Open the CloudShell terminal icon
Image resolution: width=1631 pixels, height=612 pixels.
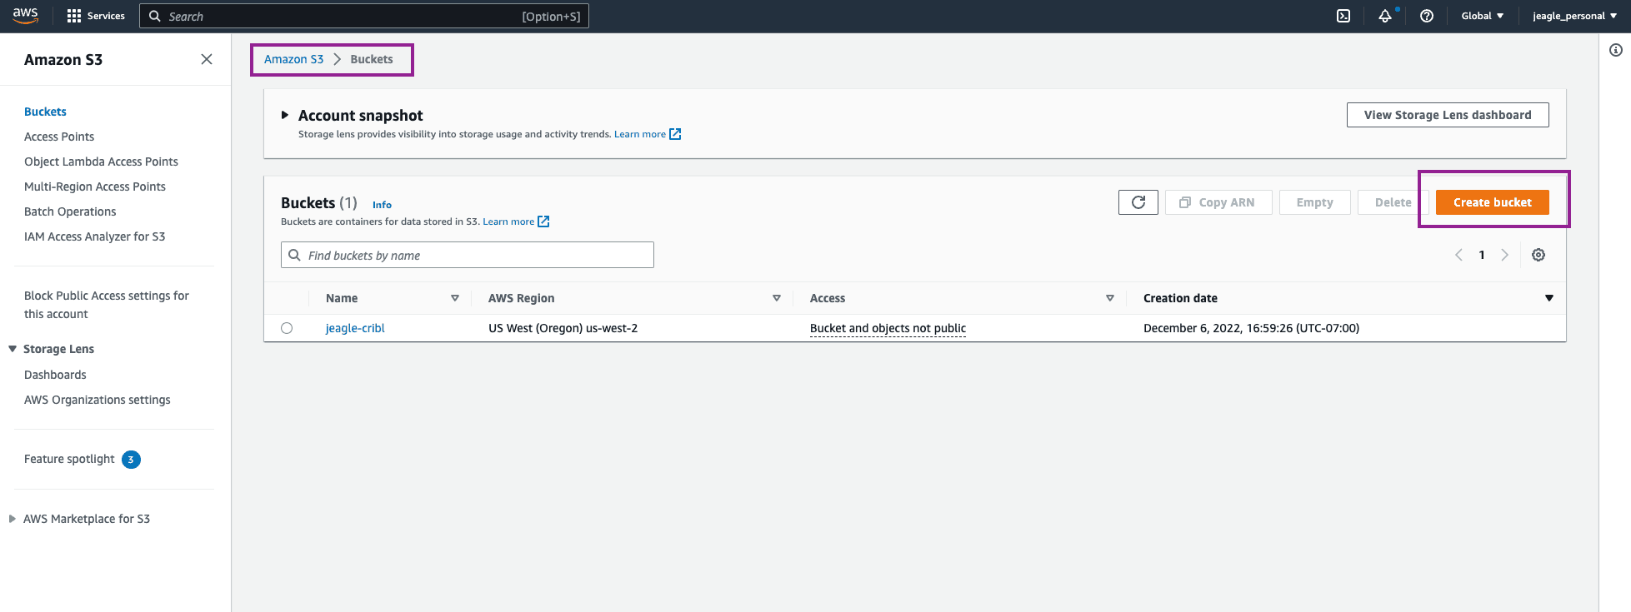[1343, 16]
